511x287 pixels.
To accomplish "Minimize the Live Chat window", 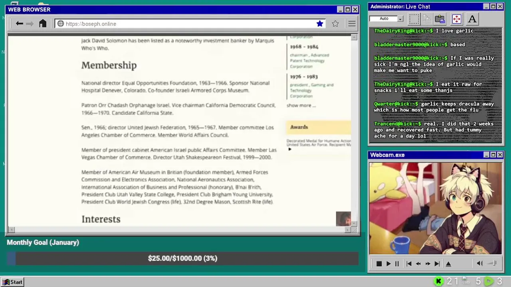I will (486, 7).
